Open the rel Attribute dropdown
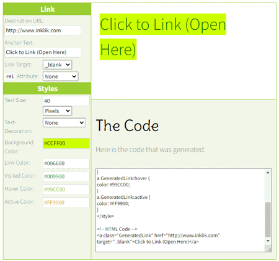279x261 pixels. click(x=60, y=76)
